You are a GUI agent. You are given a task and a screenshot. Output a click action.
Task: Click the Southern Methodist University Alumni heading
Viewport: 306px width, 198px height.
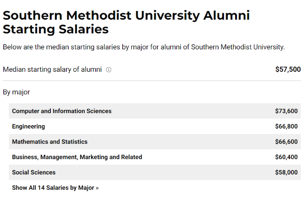pyautogui.click(x=126, y=16)
